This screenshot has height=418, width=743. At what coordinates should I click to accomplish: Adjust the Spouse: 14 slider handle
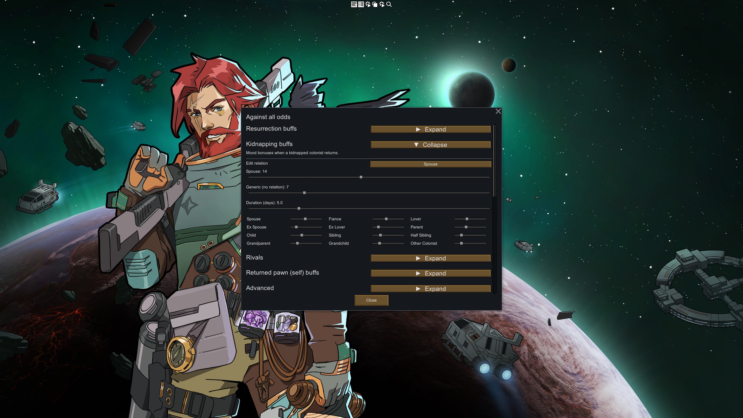click(x=361, y=177)
